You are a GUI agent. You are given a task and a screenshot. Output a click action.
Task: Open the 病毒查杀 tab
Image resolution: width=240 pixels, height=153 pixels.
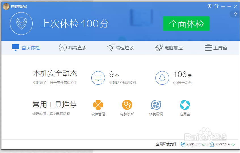click(x=73, y=48)
